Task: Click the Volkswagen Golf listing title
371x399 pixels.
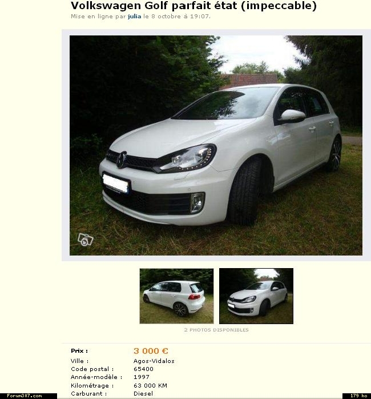Action: (193, 6)
